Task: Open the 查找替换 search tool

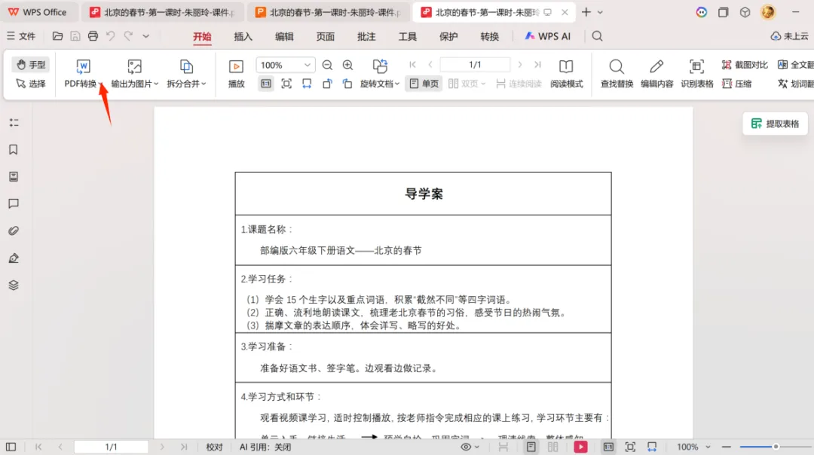Action: pyautogui.click(x=617, y=73)
